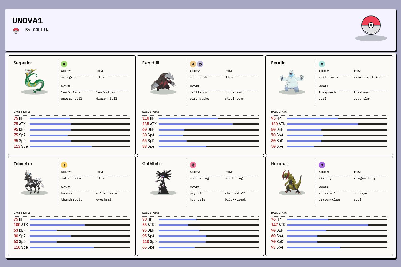Click Haxorus's dragon type icon
This screenshot has height=267, width=401.
coord(322,165)
